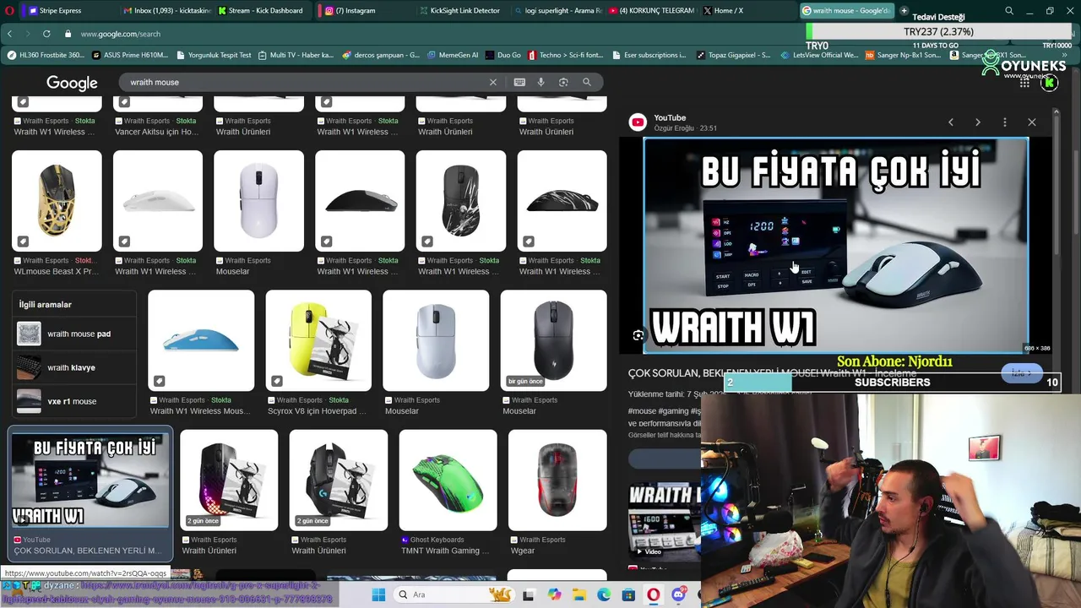Open the Windows Start menu
This screenshot has height=608, width=1081.
(x=378, y=594)
